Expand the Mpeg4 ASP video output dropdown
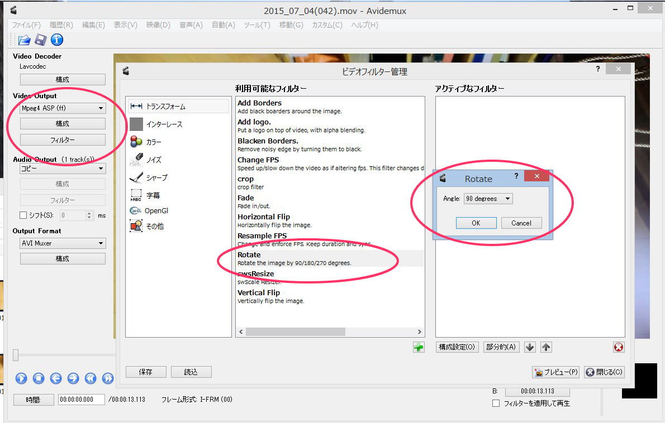This screenshot has width=665, height=423. click(63, 108)
